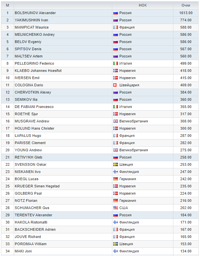This screenshot has width=200, height=256.
Task: Click the Russian flag next to BOLSHUNOV Alexander
Action: pos(115,13)
